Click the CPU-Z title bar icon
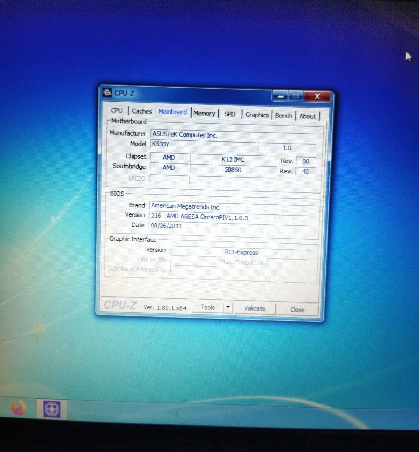419x452 pixels. (107, 93)
